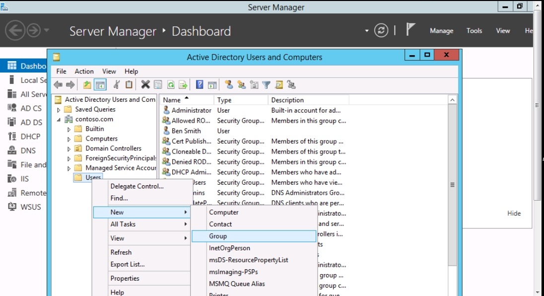Click the Forward arrow in ADUC toolbar
Image resolution: width=544 pixels, height=296 pixels.
tap(70, 84)
